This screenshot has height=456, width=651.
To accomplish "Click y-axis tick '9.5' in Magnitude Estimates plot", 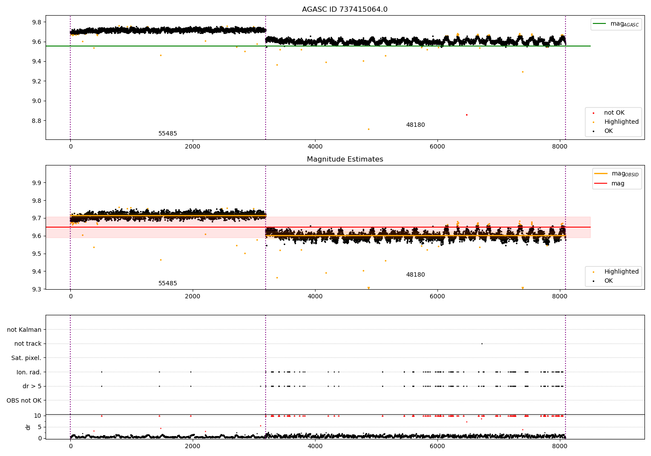I will pyautogui.click(x=36, y=254).
